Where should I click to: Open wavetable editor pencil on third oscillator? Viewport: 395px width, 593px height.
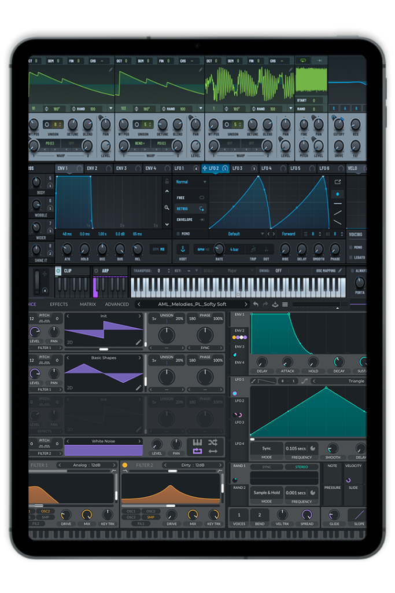290,69
